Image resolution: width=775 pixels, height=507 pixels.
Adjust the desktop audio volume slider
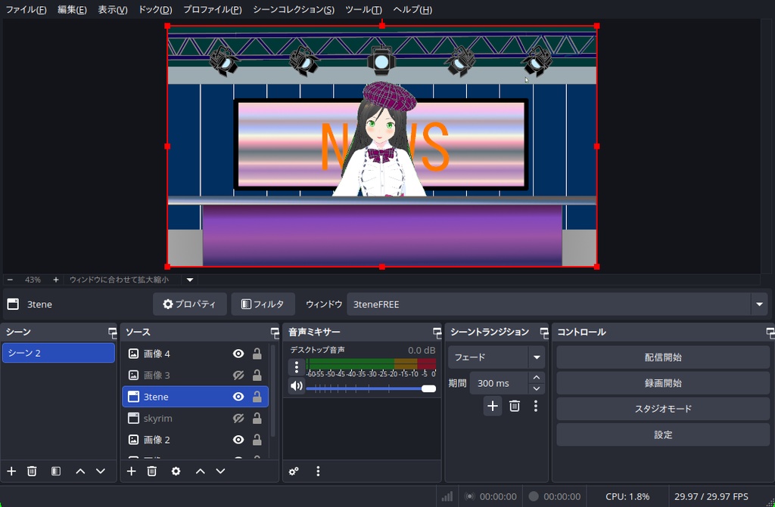427,388
